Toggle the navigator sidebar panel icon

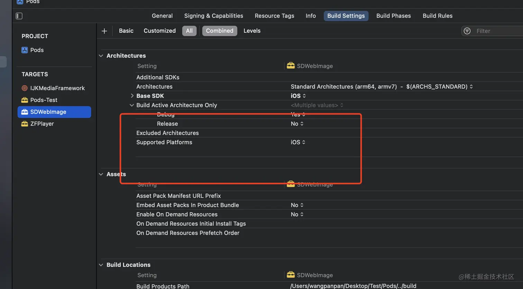[x=19, y=16]
